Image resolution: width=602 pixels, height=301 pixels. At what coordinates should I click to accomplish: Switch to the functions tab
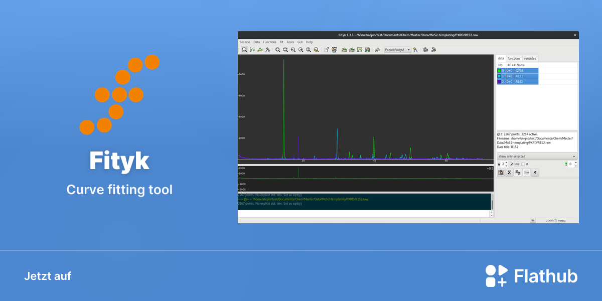click(x=514, y=59)
